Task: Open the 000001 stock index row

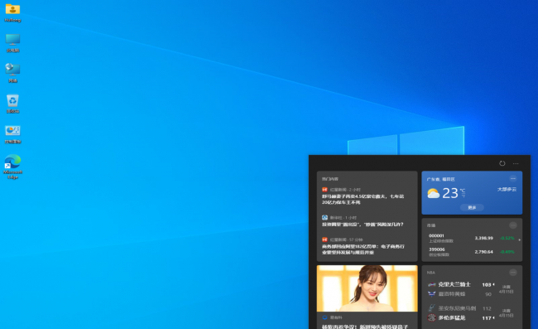Action: 472,238
